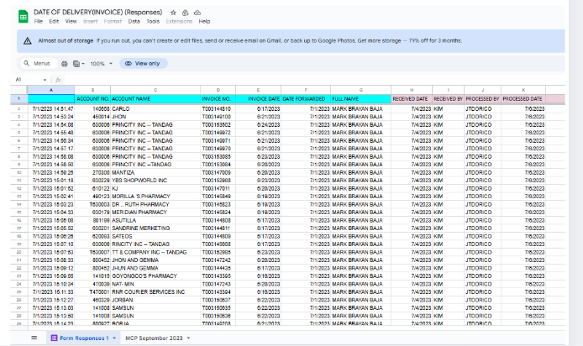
Task: Select column G header
Action: 360,89
